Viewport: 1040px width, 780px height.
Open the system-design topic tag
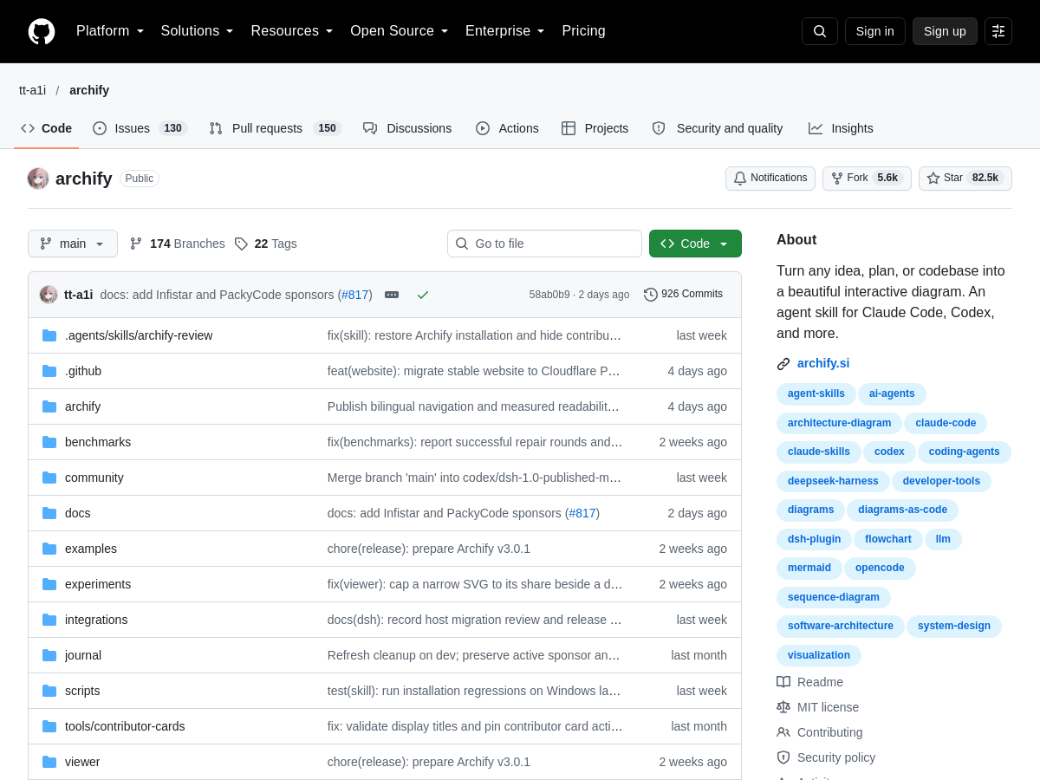coord(954,626)
